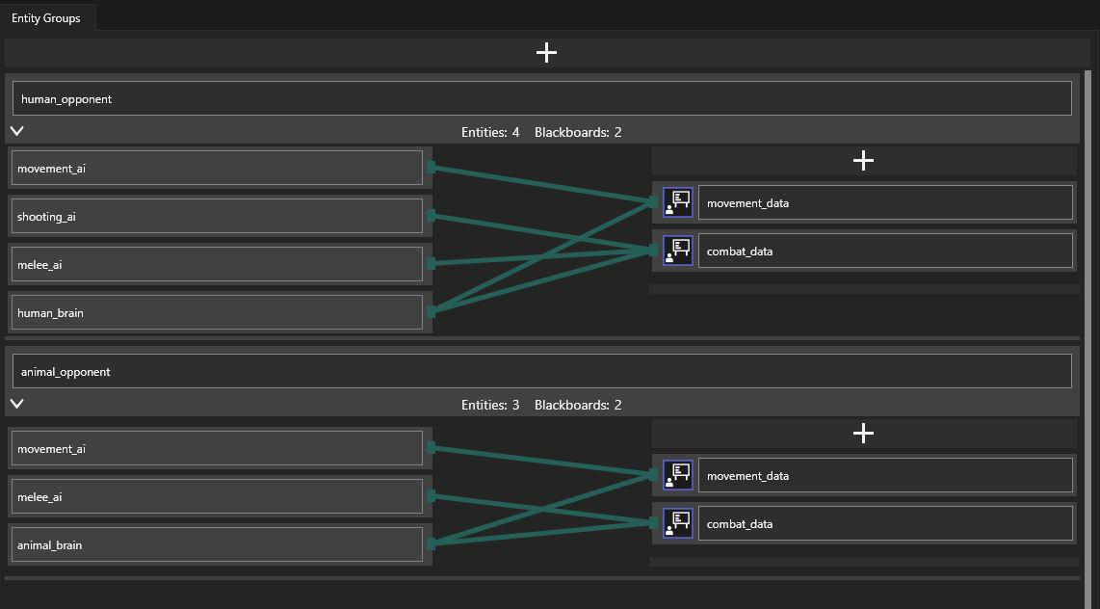Click the plus icon to add an entity group
1100x609 pixels.
pyautogui.click(x=546, y=53)
